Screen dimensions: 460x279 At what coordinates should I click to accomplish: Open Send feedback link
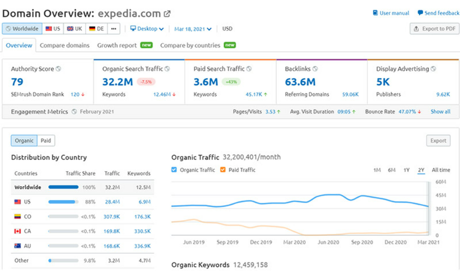pyautogui.click(x=438, y=13)
